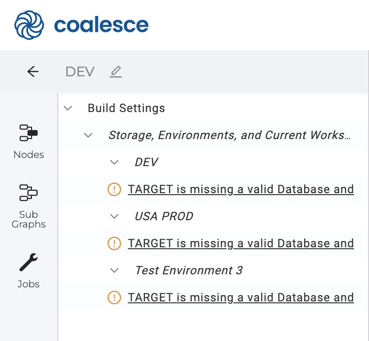The height and width of the screenshot is (341, 369).
Task: Click the warning icon under USA PROD
Action: (x=114, y=243)
